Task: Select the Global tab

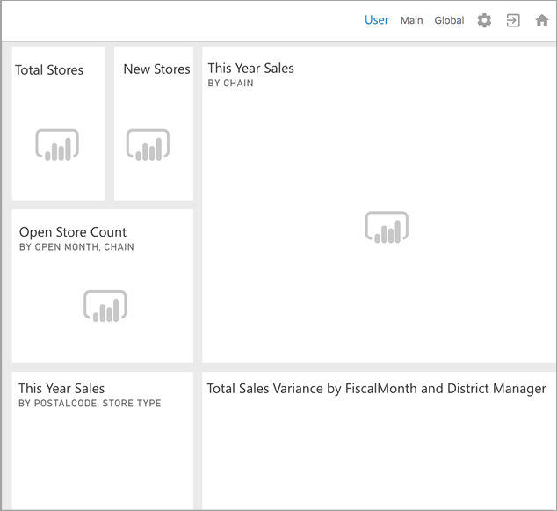Action: tap(449, 20)
